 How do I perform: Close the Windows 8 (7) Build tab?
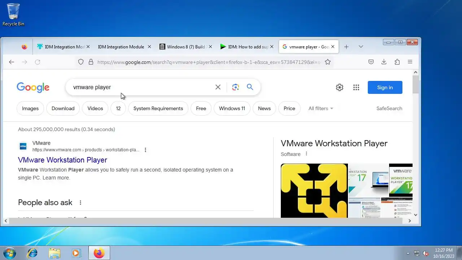click(x=211, y=47)
